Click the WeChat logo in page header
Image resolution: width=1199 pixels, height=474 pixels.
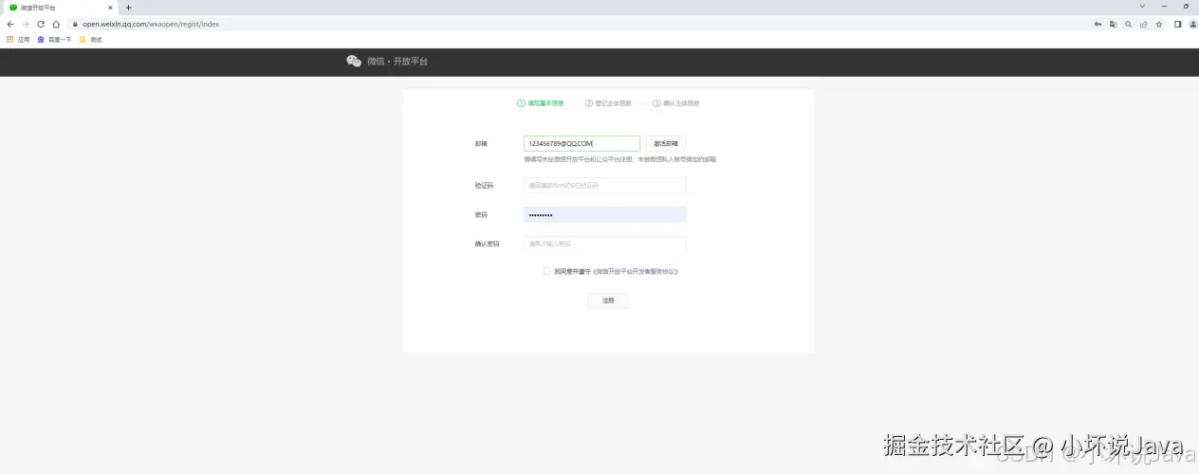point(354,61)
